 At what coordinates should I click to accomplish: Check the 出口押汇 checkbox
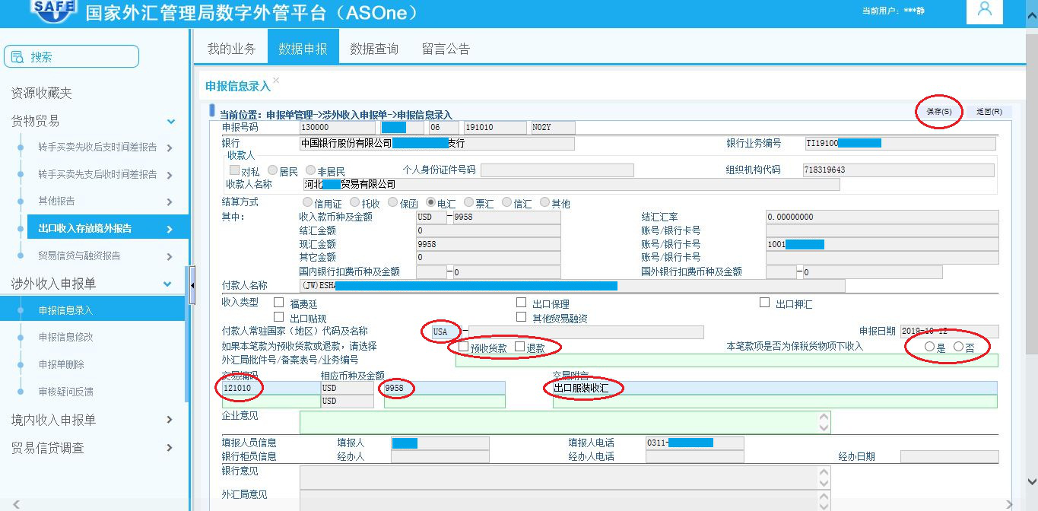[x=764, y=303]
